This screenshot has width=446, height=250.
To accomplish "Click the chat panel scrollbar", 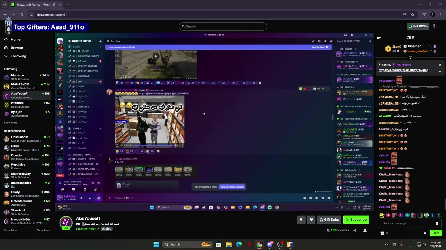I will [x=445, y=205].
